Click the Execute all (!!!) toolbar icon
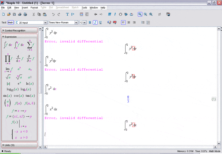 (110, 14)
